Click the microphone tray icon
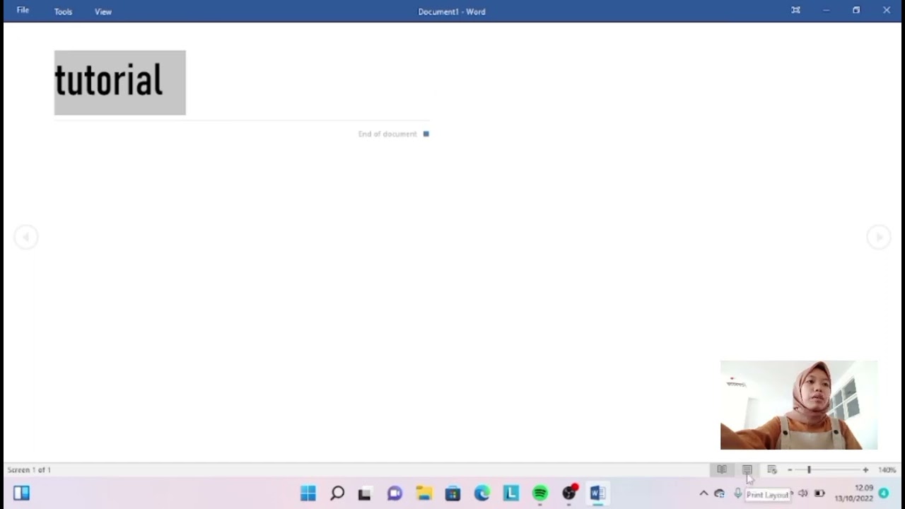Image resolution: width=905 pixels, height=509 pixels. point(737,493)
